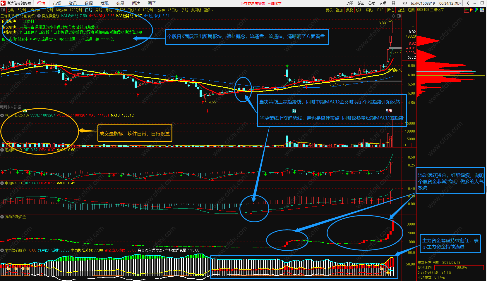487x281 pixels.
Task: Click the F10 company info button
Action: coord(380,10)
